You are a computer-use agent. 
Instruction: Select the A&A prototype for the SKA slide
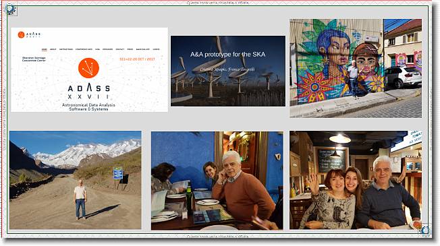tap(228, 71)
